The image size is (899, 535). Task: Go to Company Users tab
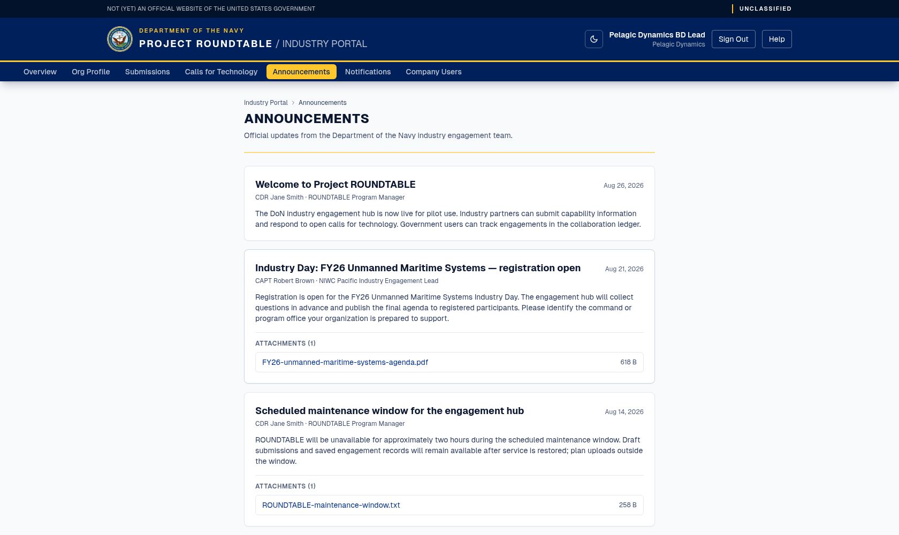click(433, 72)
